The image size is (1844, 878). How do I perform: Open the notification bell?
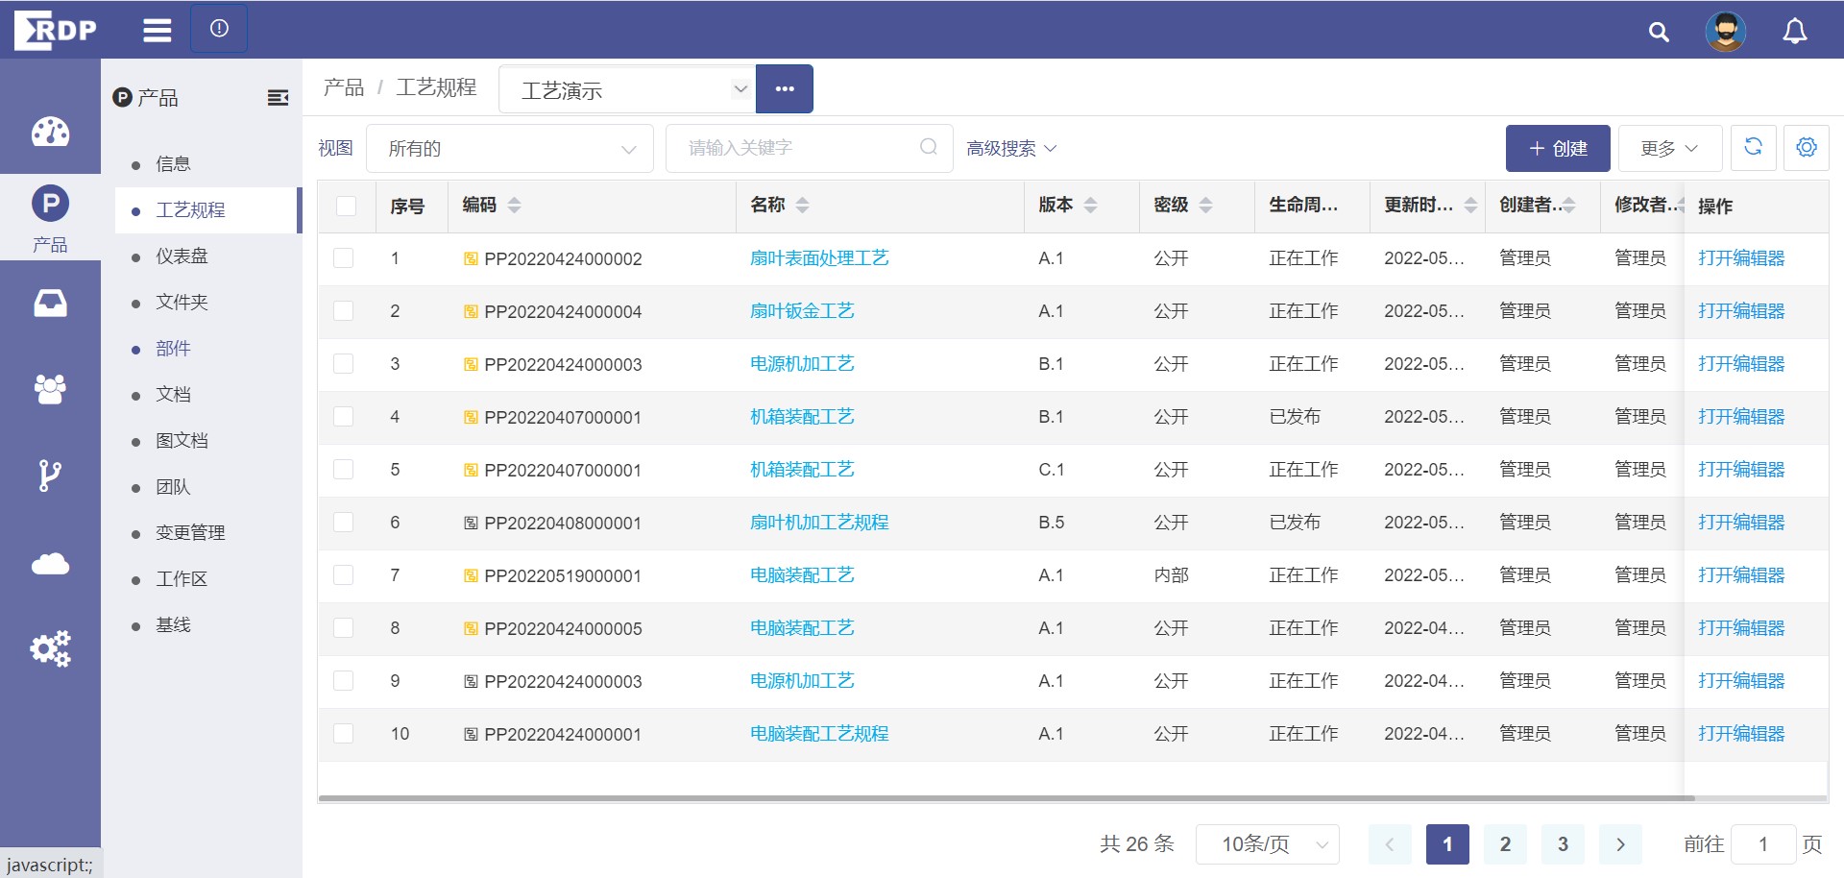pos(1794,31)
